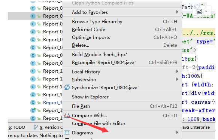Click the image icon near Path text
The image size is (218, 140).
point(199,11)
